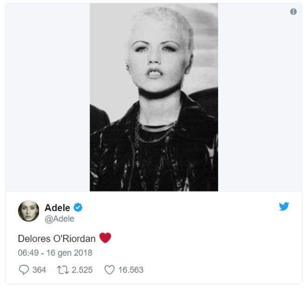Open Adele's profile picture avatar
307x288 pixels.
pyautogui.click(x=29, y=211)
